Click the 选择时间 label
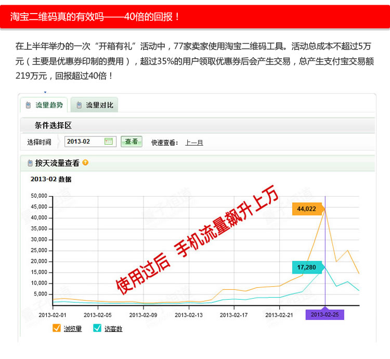This screenshot has height=359, width=390. (x=39, y=142)
